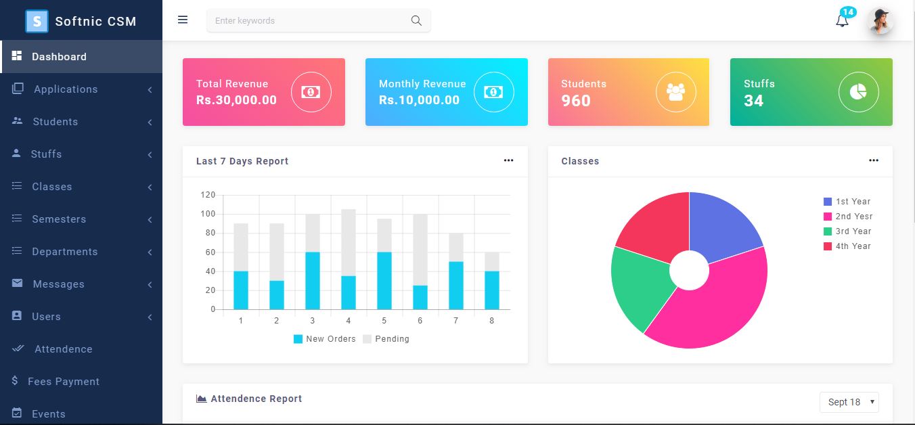
Task: Click the Enter keywords search field
Action: pyautogui.click(x=308, y=21)
